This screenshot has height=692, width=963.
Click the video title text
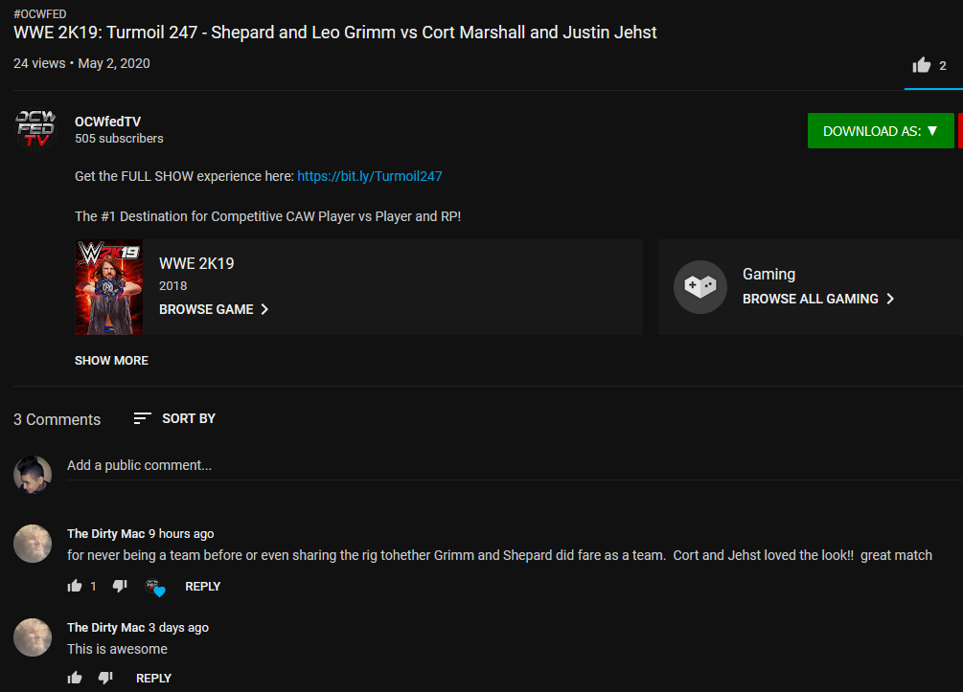click(335, 32)
